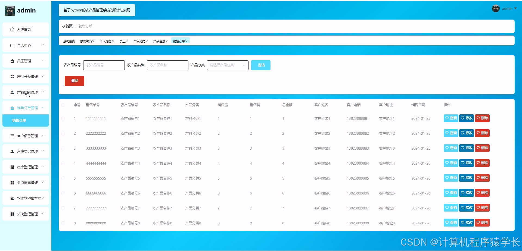
Task: Click the 农产品编号 input field
Action: (104, 65)
